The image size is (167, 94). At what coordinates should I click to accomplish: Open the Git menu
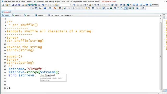tap(71, 2)
